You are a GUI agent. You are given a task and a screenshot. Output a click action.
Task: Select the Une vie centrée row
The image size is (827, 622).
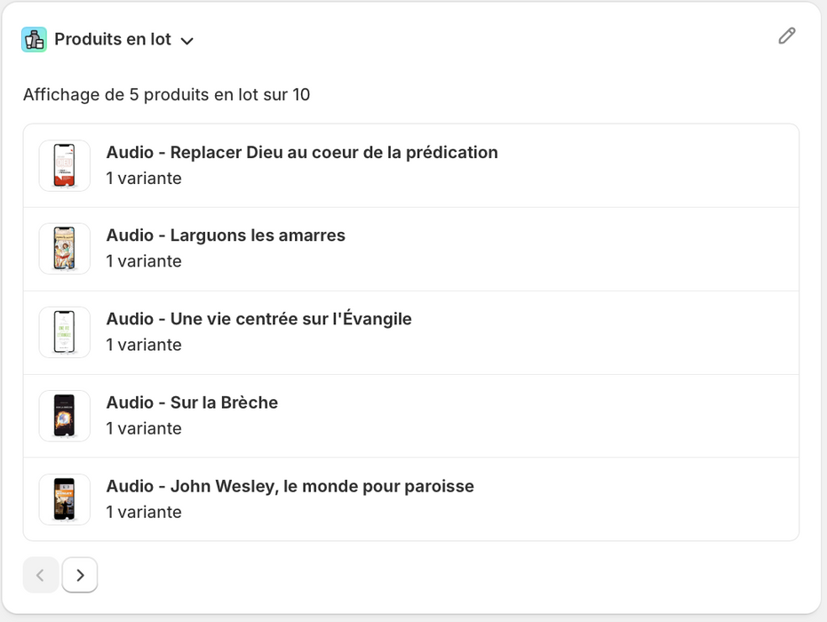[413, 331]
